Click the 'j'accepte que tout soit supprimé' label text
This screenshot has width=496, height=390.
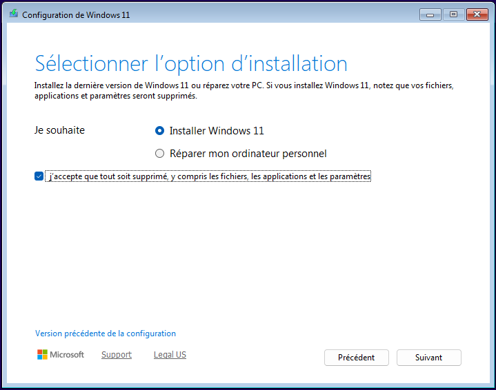[210, 176]
